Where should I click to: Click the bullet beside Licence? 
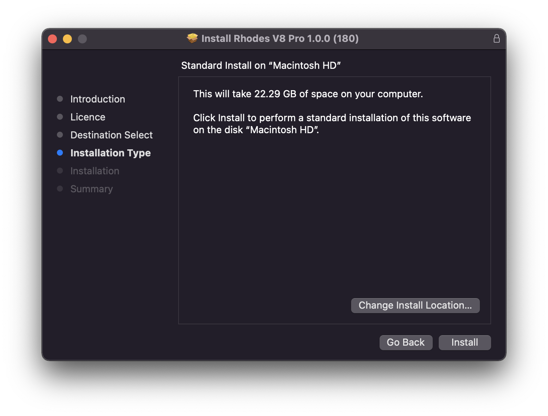60,117
